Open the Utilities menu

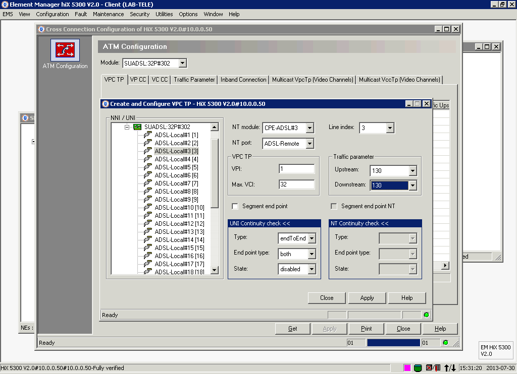pos(164,14)
